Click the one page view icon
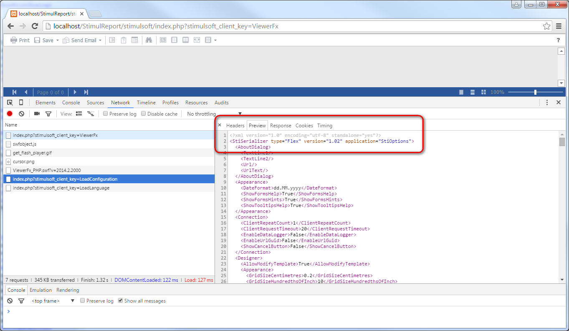569x331 pixels. tap(174, 40)
